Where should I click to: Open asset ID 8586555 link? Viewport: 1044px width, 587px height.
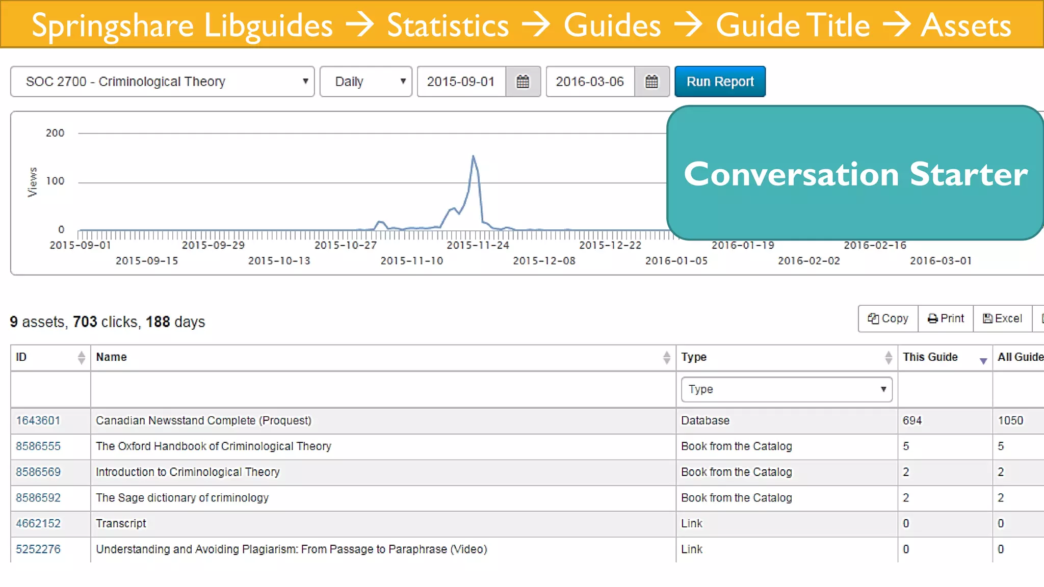click(38, 446)
